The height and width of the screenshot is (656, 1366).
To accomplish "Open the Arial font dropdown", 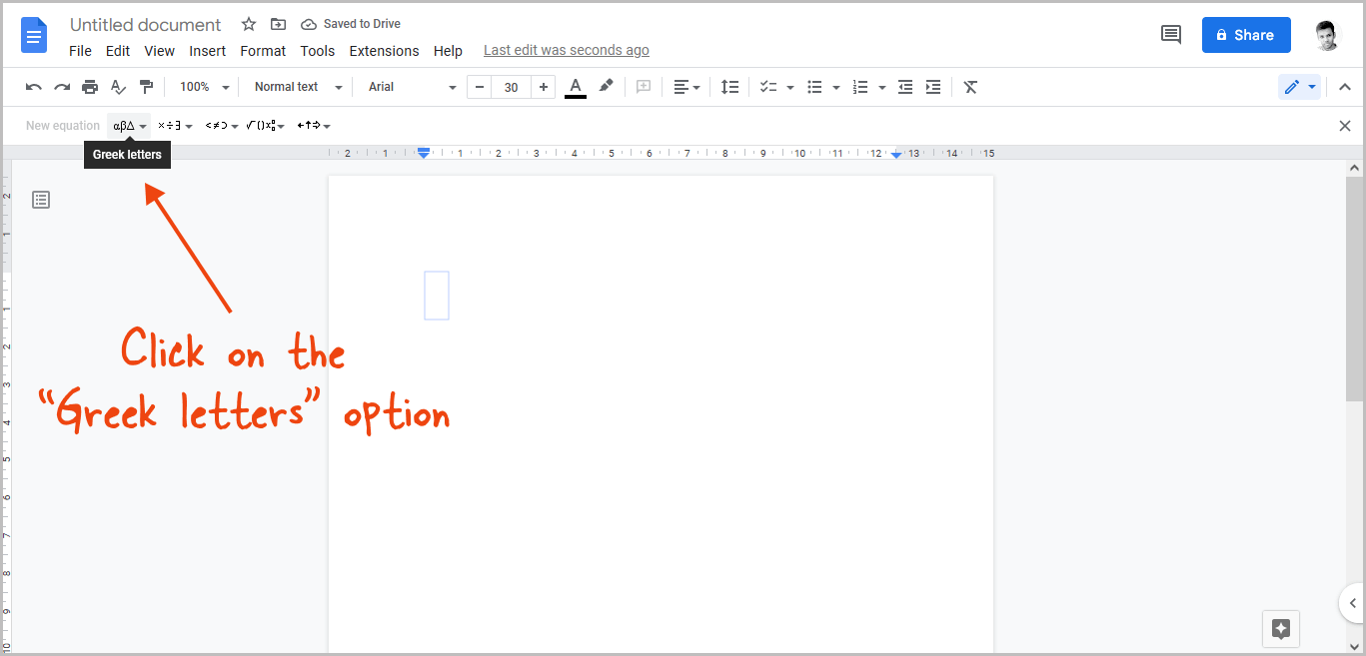I will pyautogui.click(x=408, y=87).
